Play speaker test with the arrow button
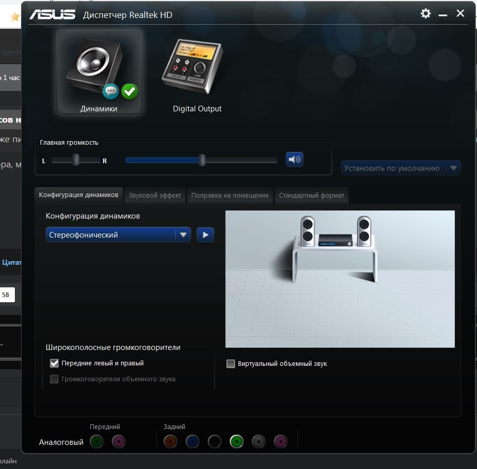 click(205, 235)
